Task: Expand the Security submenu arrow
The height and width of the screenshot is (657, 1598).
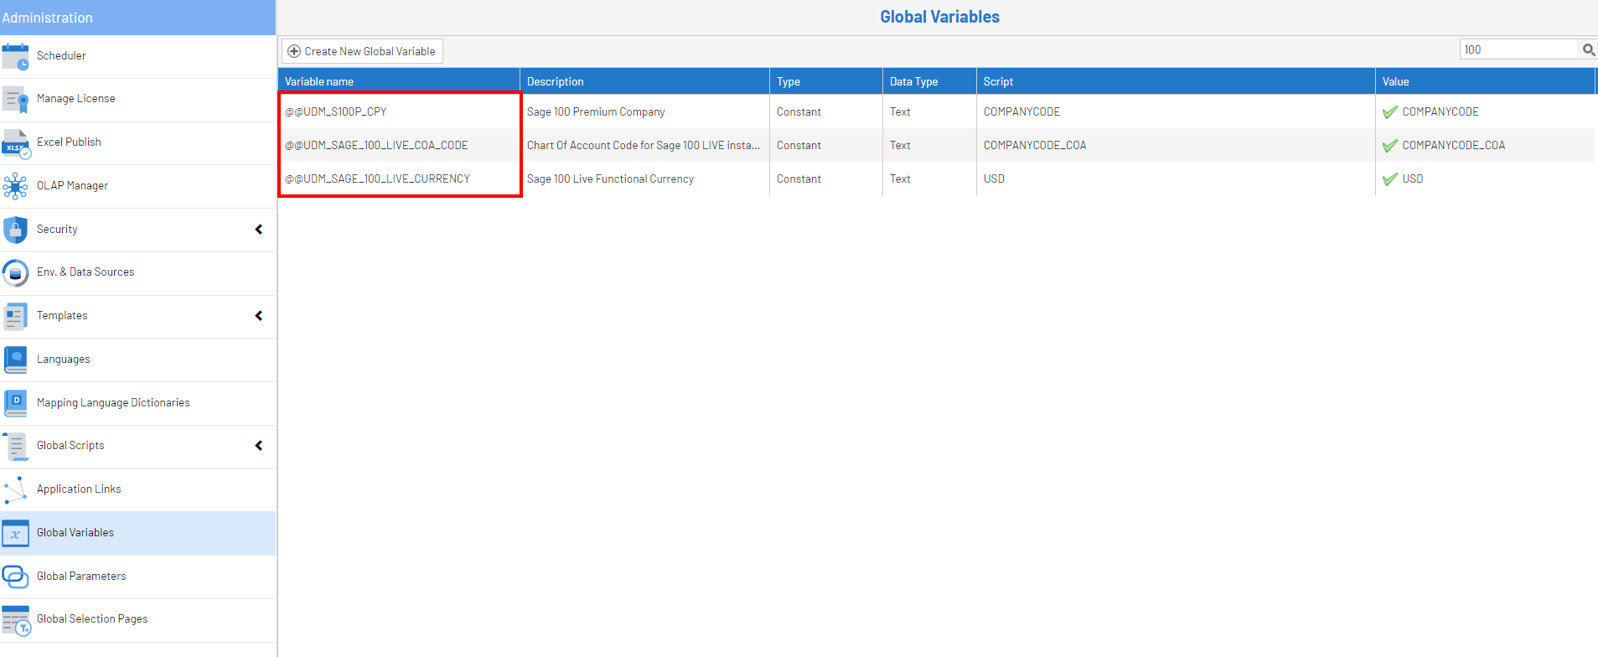Action: click(x=259, y=230)
